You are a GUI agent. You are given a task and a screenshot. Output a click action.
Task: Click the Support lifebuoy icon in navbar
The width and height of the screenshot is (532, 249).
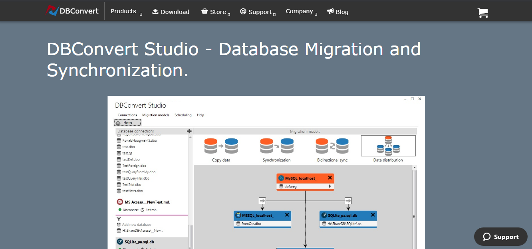(243, 12)
